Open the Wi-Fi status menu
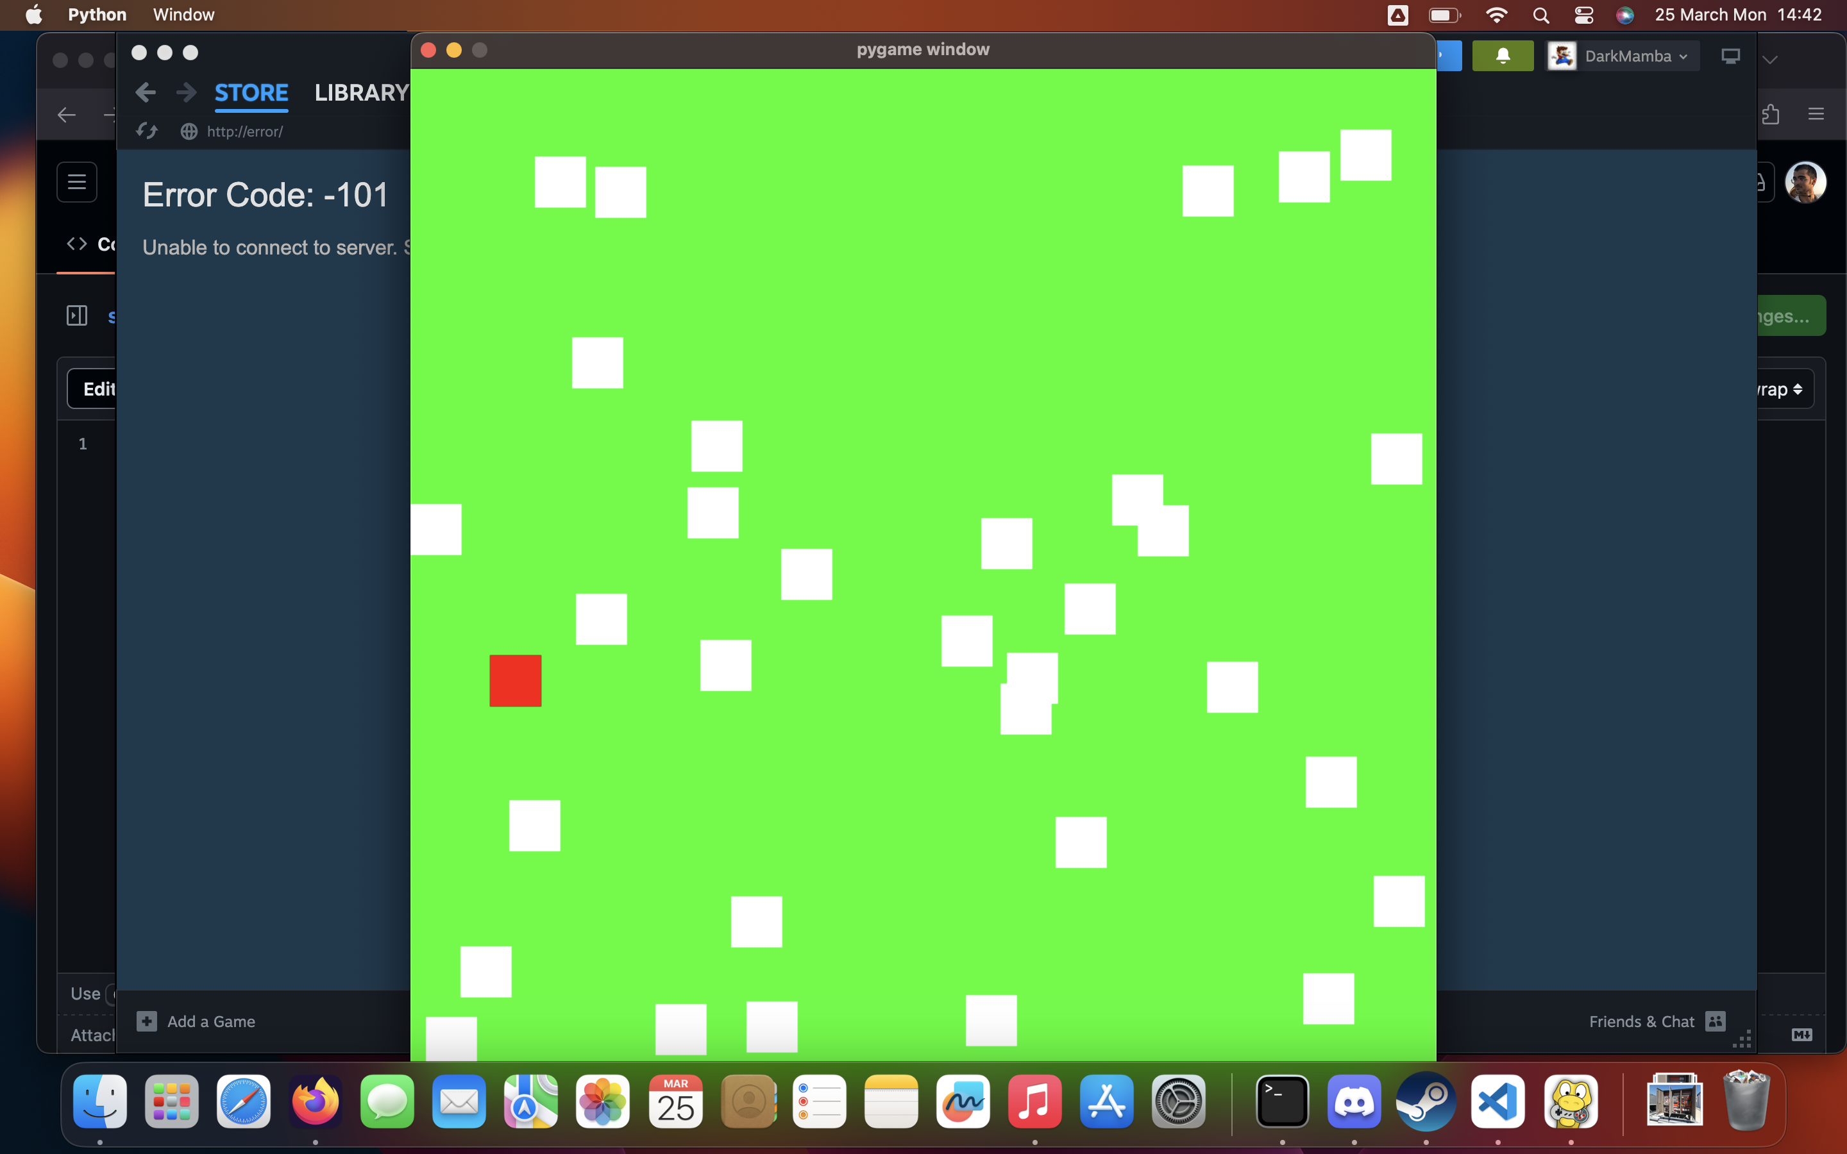 1496,15
